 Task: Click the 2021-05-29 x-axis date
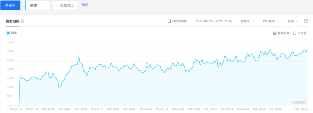227,110
